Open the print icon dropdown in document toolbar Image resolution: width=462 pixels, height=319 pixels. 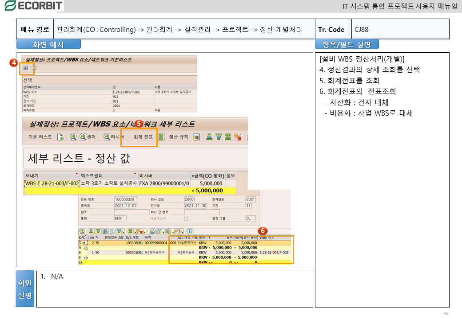152,231
